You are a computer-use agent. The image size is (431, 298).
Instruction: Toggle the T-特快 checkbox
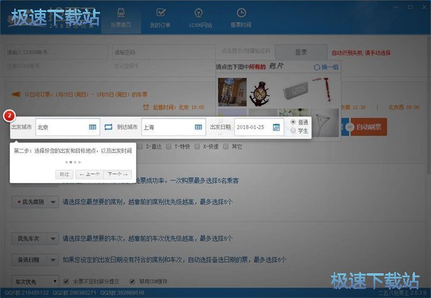(168, 146)
